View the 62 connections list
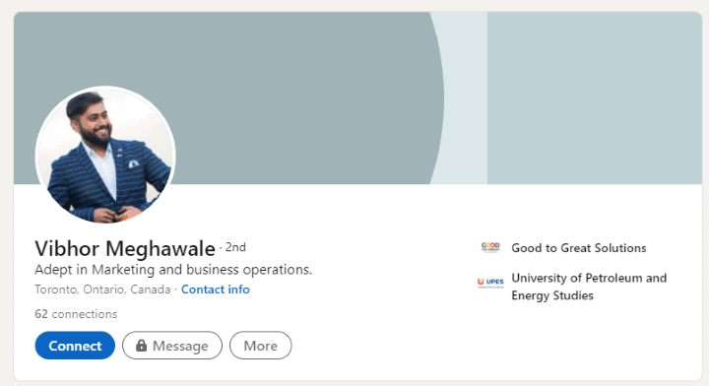Viewport: 709px width, 386px height. 76,314
